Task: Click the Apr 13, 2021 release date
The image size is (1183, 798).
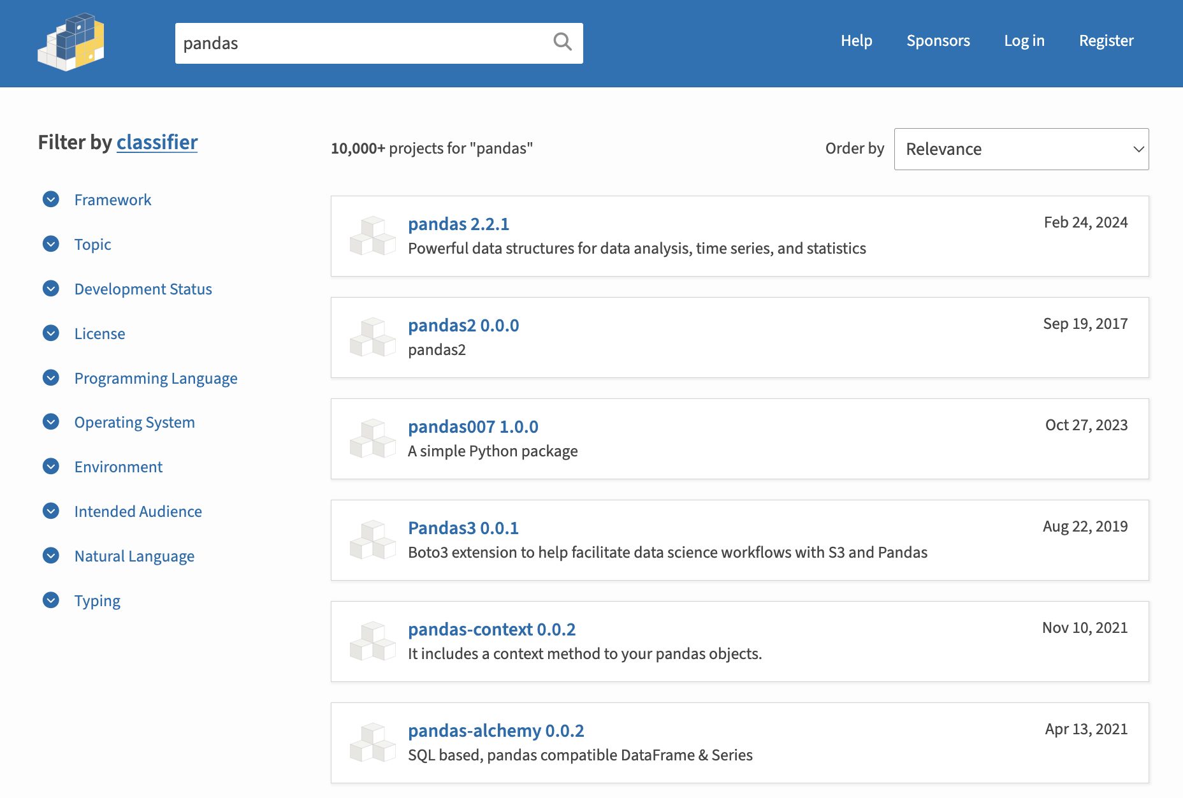Action: (x=1086, y=729)
